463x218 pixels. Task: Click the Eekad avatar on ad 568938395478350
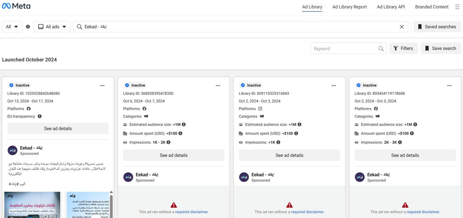(128, 177)
